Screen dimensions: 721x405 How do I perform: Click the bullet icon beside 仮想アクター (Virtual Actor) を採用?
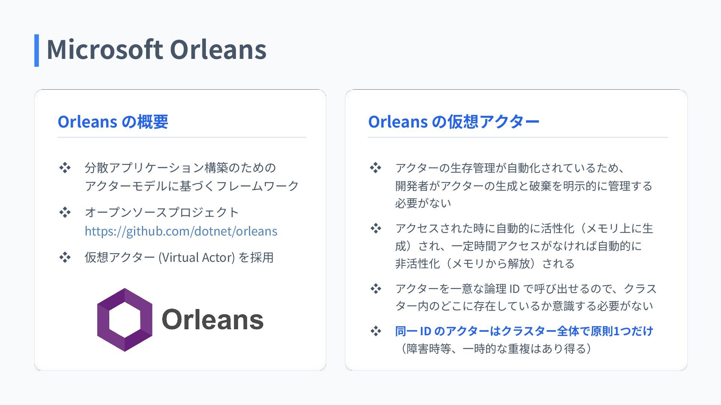(65, 257)
